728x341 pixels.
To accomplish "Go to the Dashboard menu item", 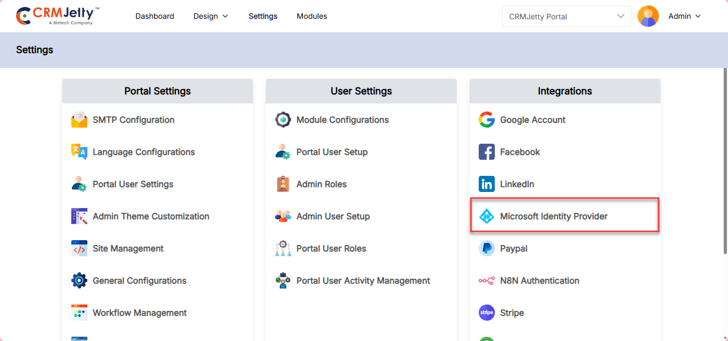I will [154, 16].
